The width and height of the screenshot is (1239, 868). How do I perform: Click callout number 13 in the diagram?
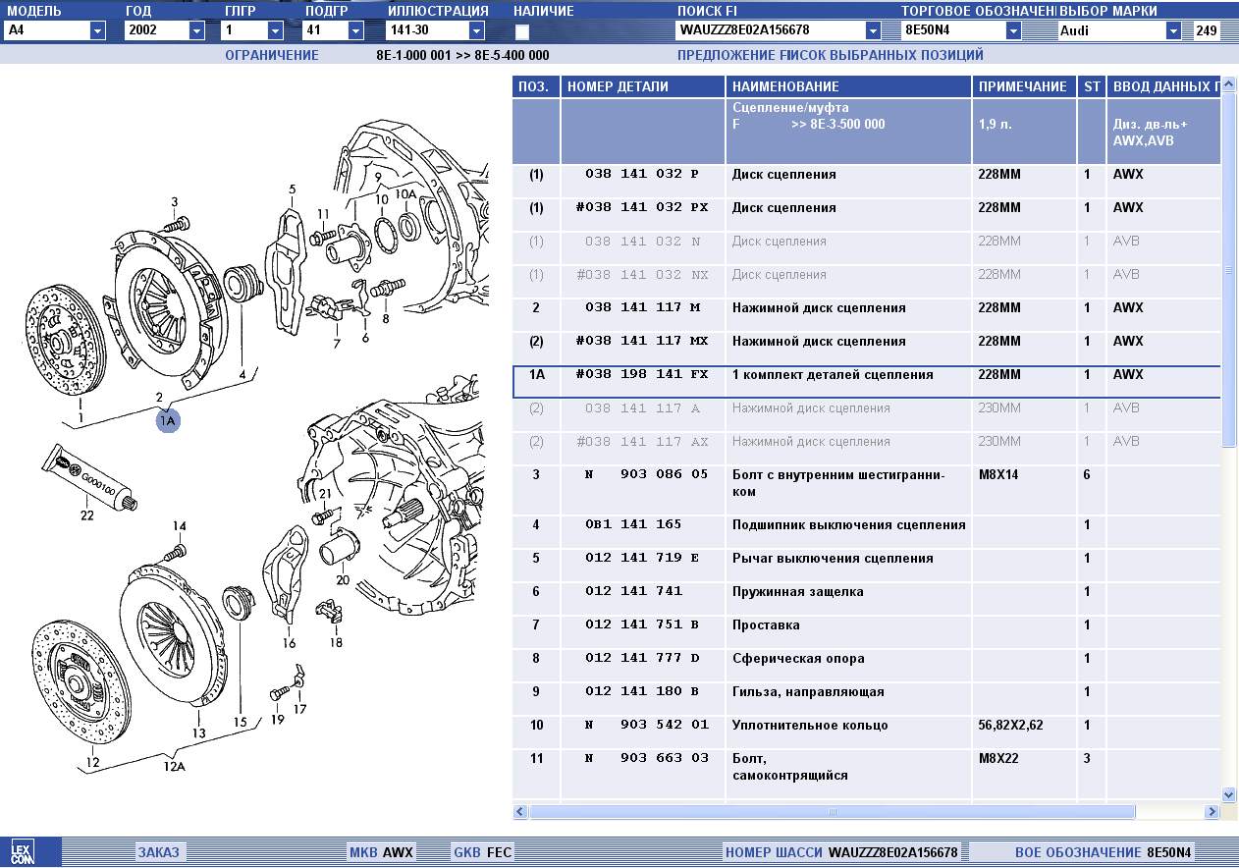[x=199, y=733]
